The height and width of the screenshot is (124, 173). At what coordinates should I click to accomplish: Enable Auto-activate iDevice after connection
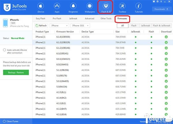click(x=4, y=50)
